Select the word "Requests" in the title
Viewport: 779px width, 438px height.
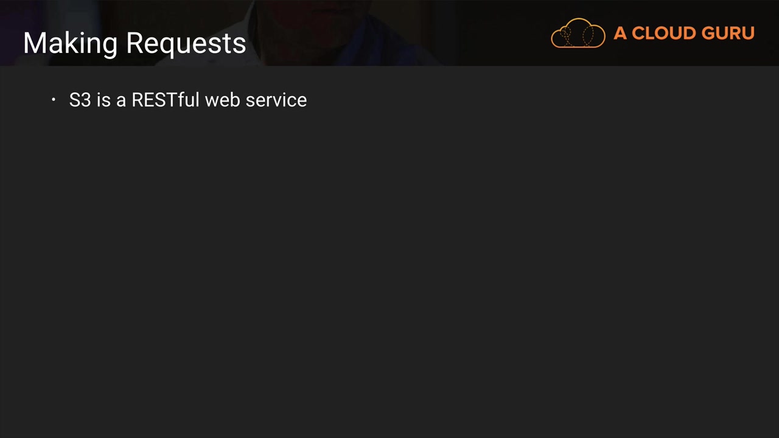(186, 43)
